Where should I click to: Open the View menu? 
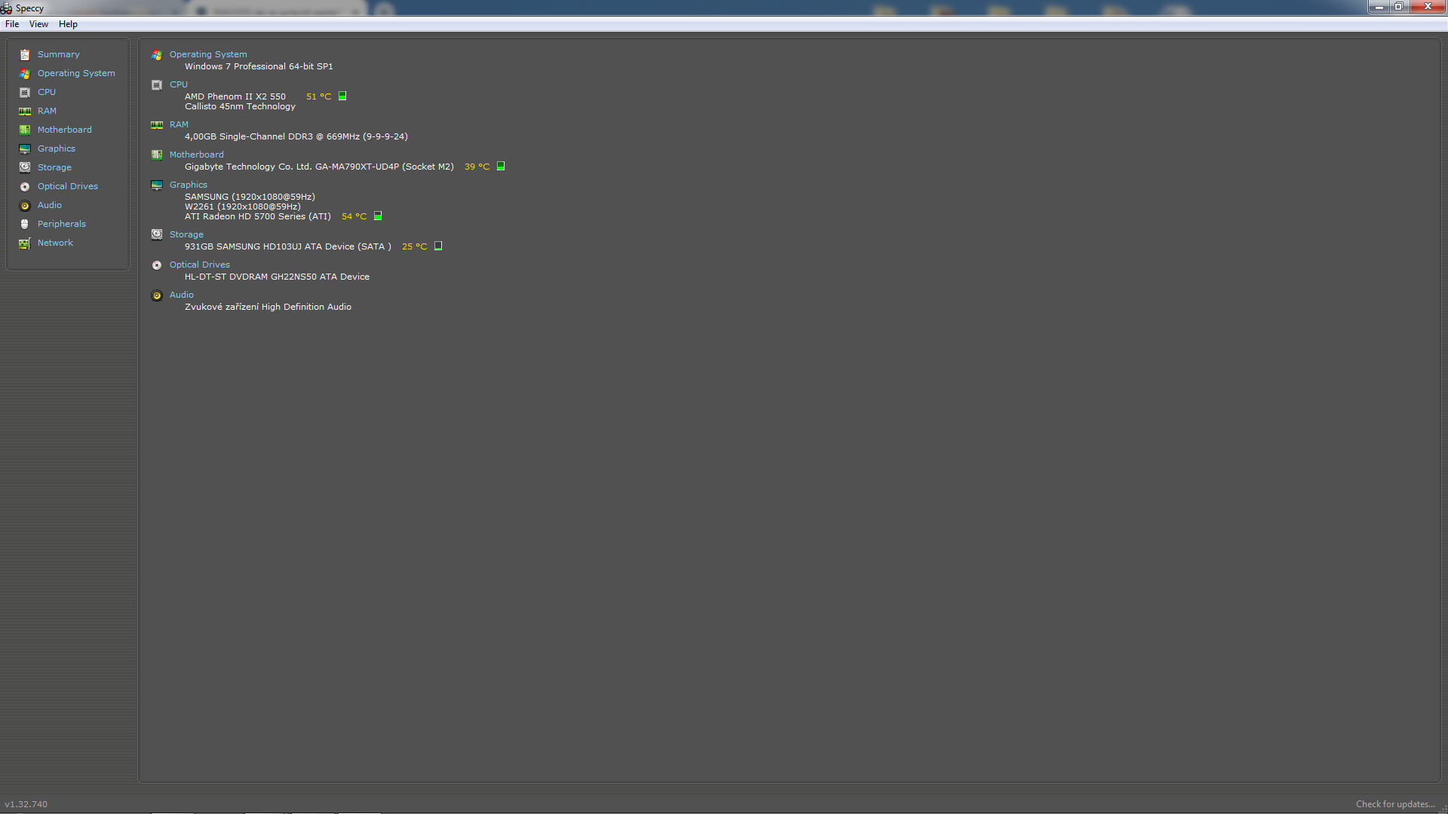pyautogui.click(x=38, y=24)
